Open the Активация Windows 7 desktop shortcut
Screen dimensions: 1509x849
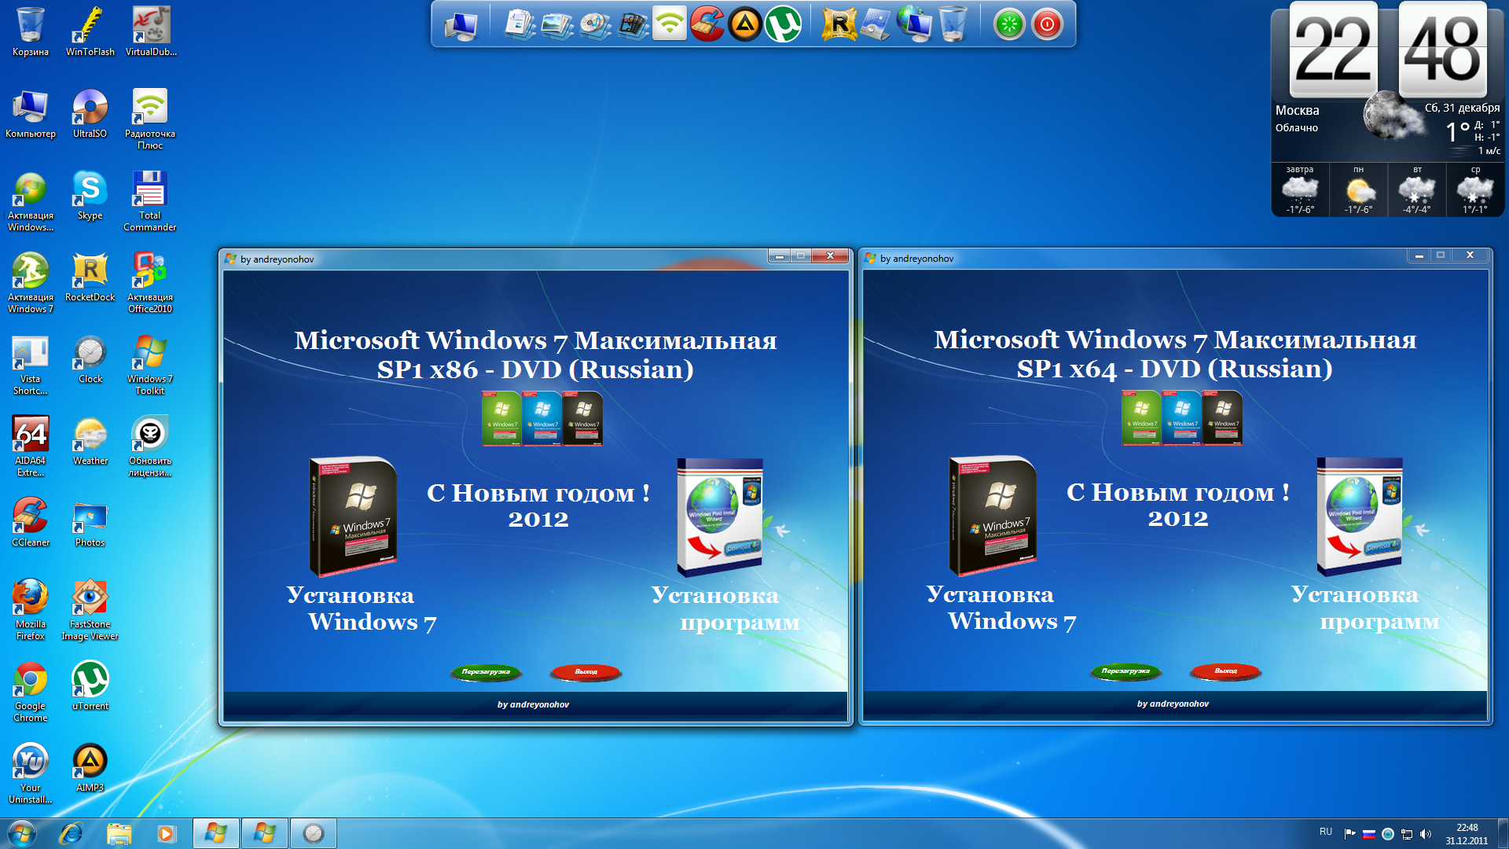(x=30, y=282)
